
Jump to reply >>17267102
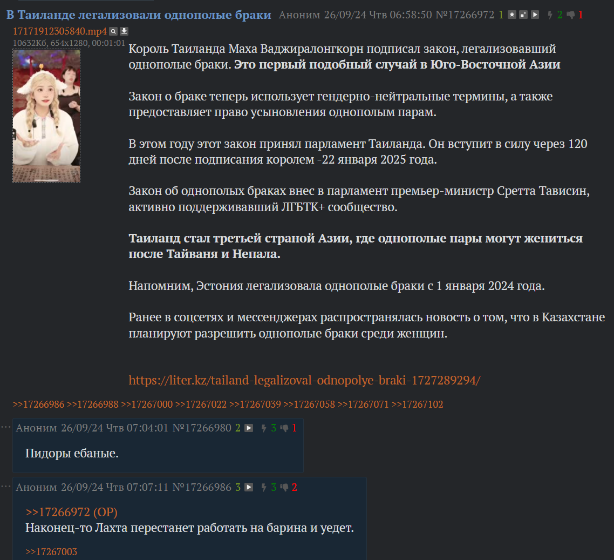(418, 404)
